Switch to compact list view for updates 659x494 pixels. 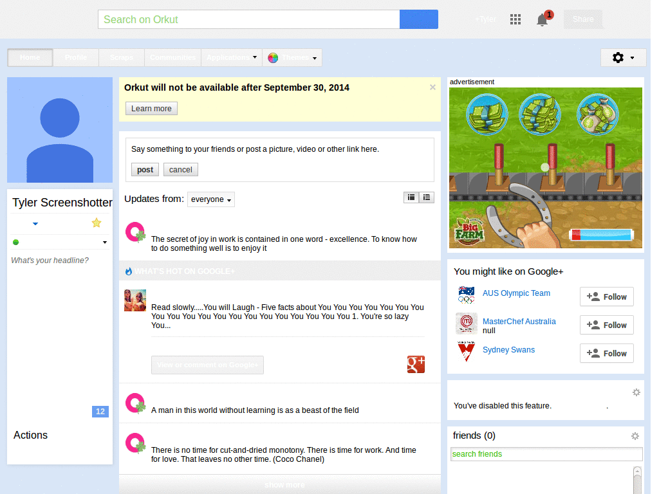(427, 197)
